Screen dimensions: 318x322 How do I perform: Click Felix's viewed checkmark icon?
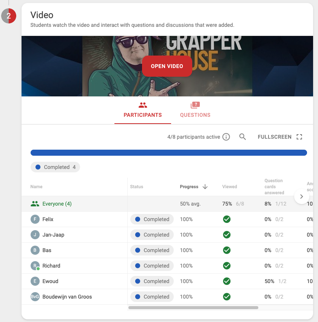coord(227,219)
